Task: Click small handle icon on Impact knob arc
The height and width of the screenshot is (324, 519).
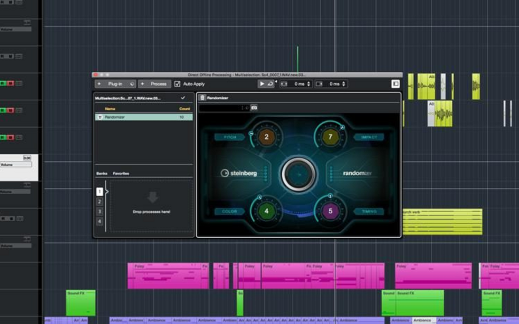Action: click(342, 127)
